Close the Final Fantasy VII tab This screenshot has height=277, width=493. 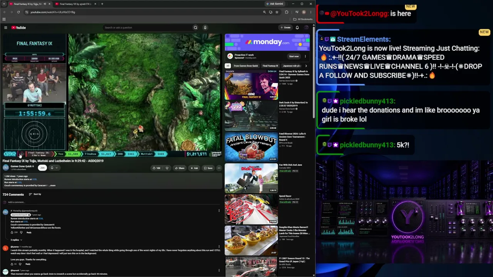(95, 4)
